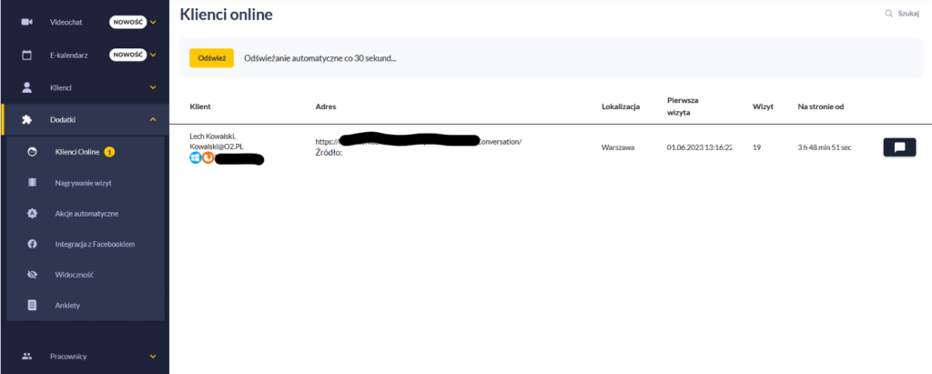Open chat with Lech Kowalski
This screenshot has width=932, height=374.
[x=899, y=147]
